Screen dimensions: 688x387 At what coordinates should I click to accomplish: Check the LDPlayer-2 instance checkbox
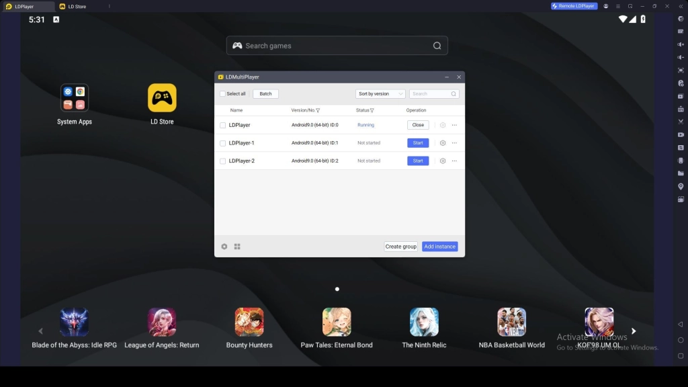pos(222,161)
